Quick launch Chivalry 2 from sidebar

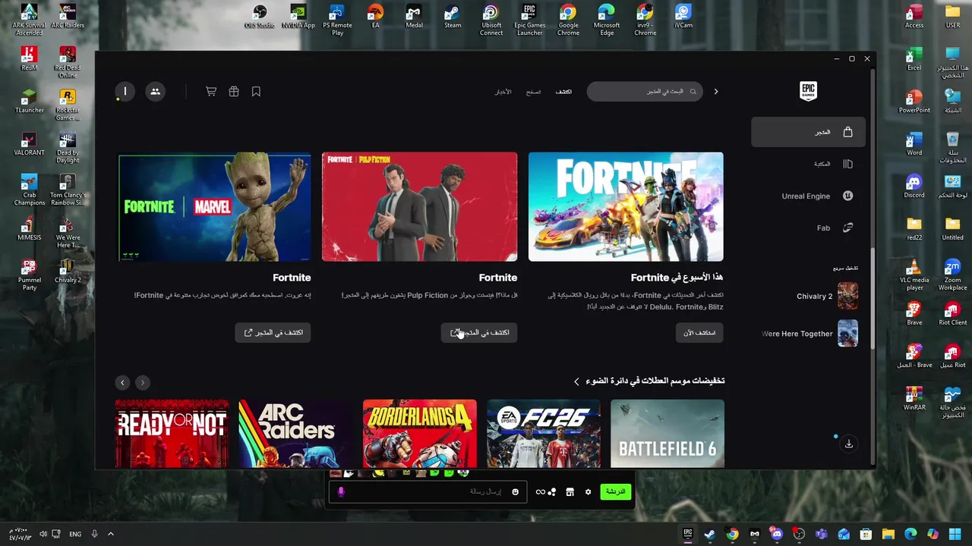(x=827, y=296)
